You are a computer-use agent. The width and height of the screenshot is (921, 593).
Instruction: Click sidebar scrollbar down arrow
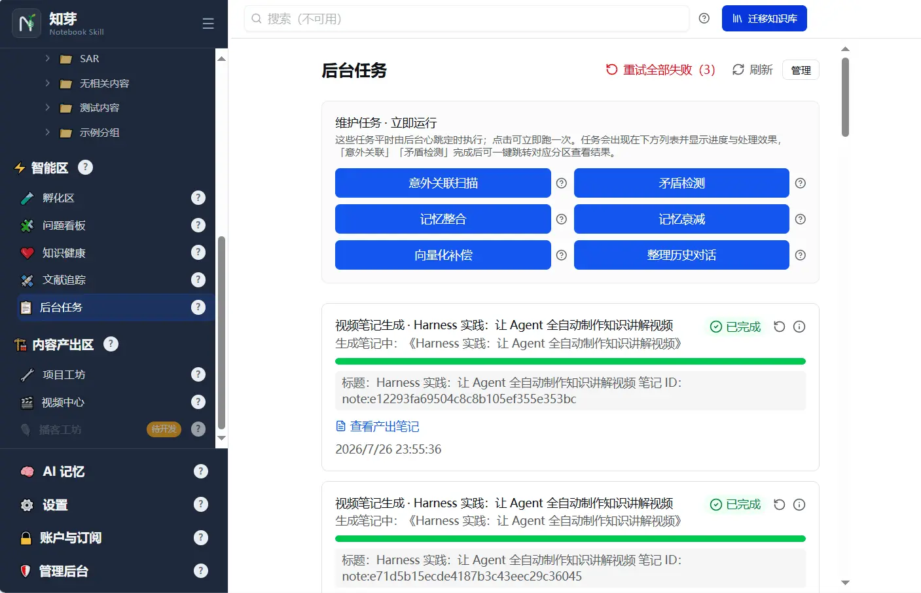point(221,438)
